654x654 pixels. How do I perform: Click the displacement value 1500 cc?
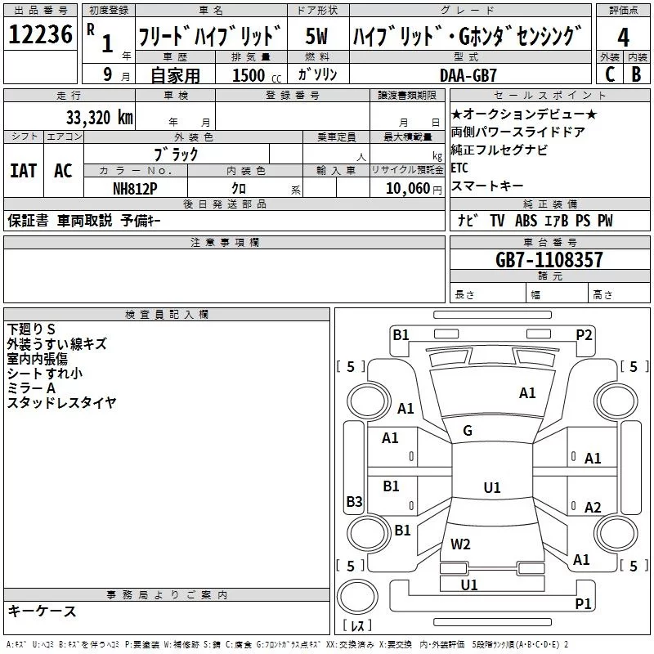(x=257, y=75)
